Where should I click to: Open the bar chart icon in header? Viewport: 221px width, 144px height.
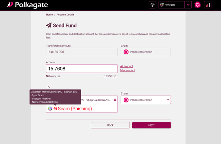(208, 5)
